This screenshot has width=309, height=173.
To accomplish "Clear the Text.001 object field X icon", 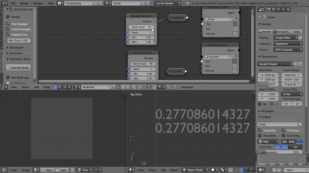I will point(230,57).
